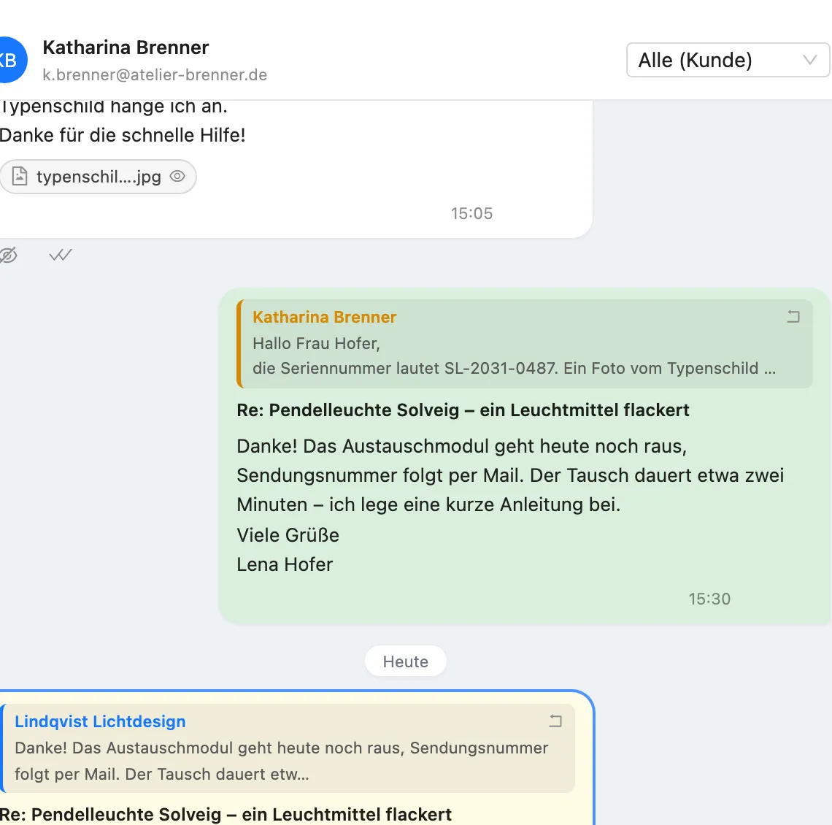This screenshot has height=825, width=832.
Task: Click the Lindqvist Lichtdesign sender name
Action: pyautogui.click(x=100, y=721)
